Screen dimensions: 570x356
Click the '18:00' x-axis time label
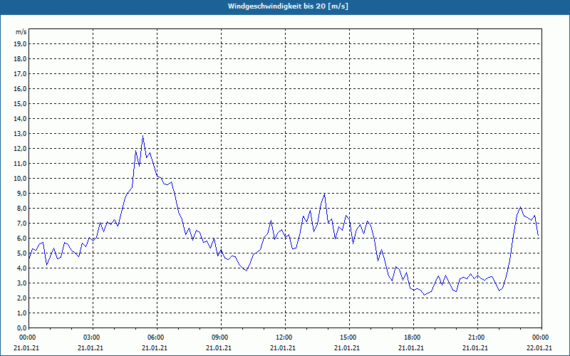tap(412, 337)
